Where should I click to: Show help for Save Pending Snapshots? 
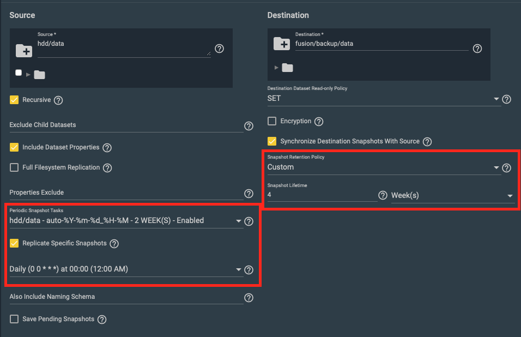[102, 320]
